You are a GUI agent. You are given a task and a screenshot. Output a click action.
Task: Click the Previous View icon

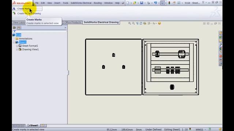[137, 23]
